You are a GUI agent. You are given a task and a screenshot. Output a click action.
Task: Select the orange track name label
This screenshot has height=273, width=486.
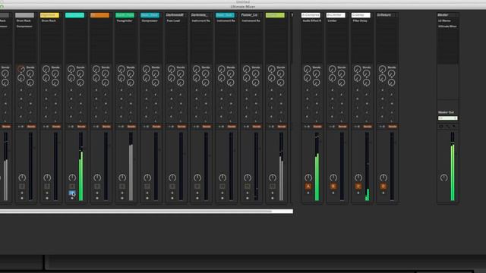point(99,15)
